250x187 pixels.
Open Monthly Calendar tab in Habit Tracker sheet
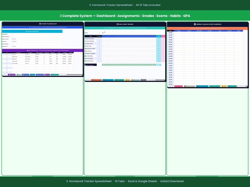(108, 80)
